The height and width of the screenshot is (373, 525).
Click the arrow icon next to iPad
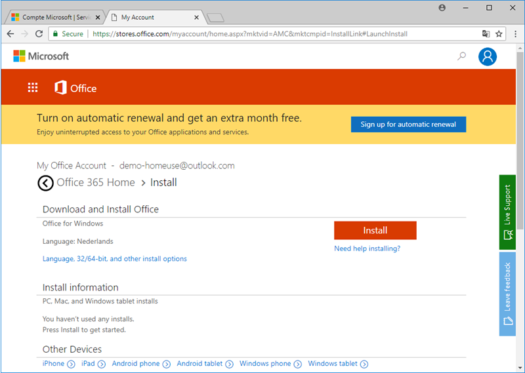pos(102,364)
